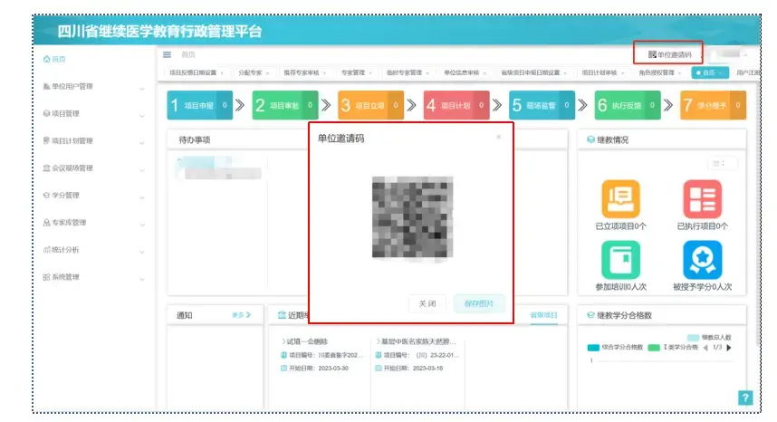Click step 5 现场监管 tile

click(x=542, y=105)
